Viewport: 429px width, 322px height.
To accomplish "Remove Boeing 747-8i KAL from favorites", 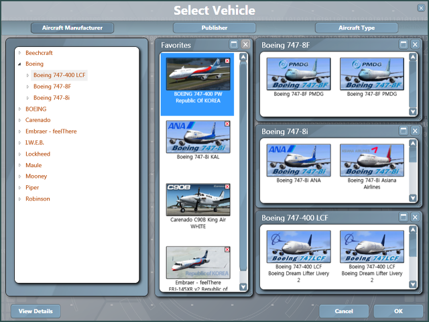I will coord(227,124).
